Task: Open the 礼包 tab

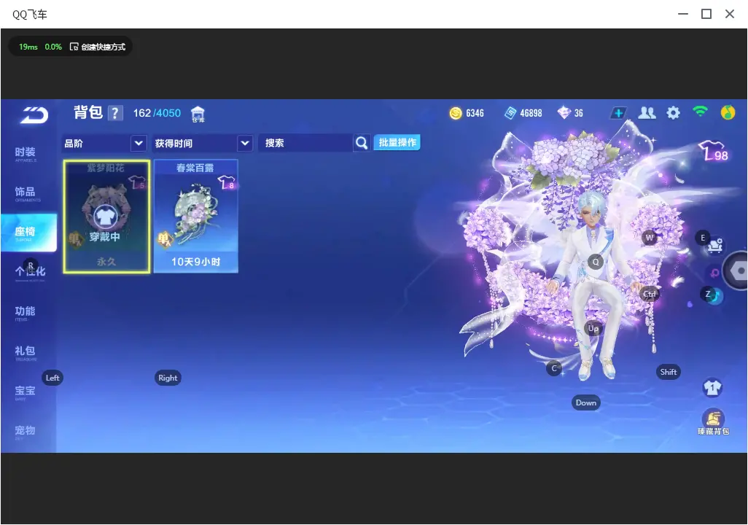Action: tap(26, 352)
